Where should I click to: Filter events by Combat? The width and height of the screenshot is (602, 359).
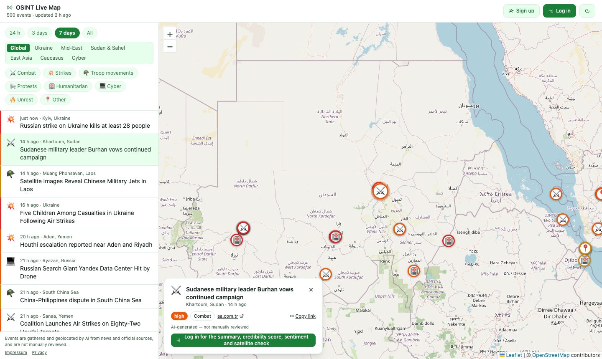(x=23, y=73)
